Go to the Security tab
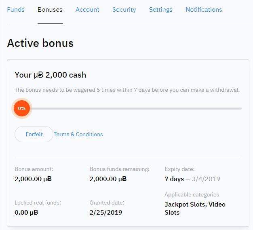Image resolution: width=253 pixels, height=230 pixels. (x=124, y=9)
